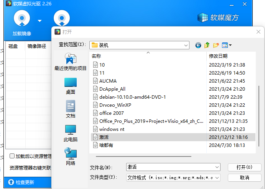Select 此电脑 in the places sidebar

click(71, 134)
